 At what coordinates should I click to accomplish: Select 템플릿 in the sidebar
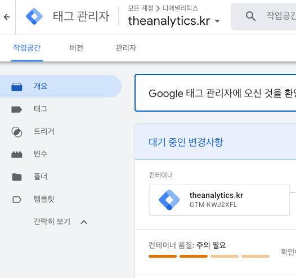pyautogui.click(x=60, y=199)
